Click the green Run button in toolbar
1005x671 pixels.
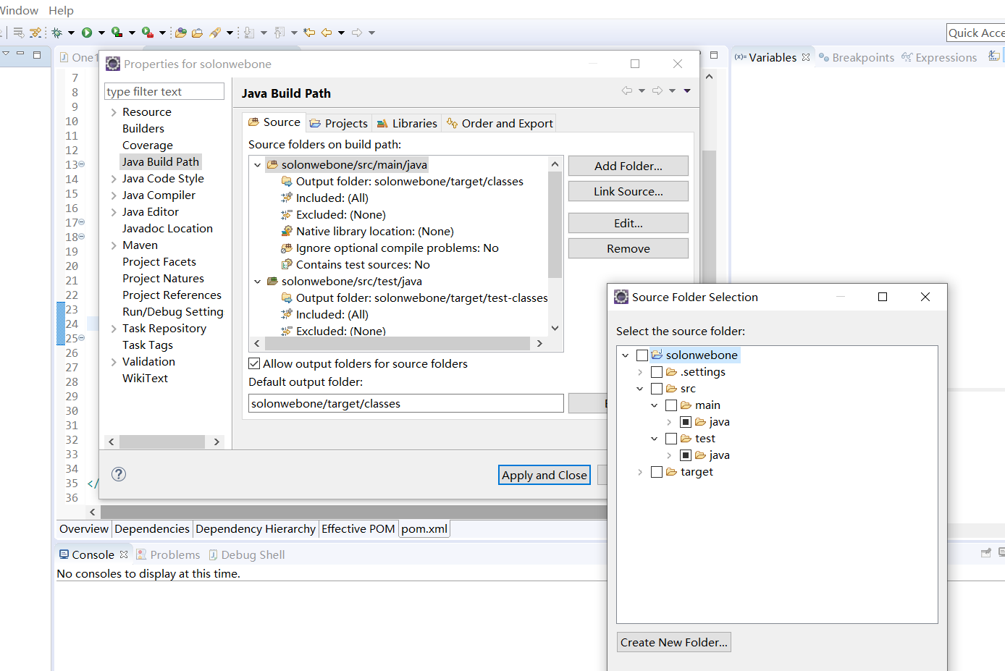click(x=87, y=33)
